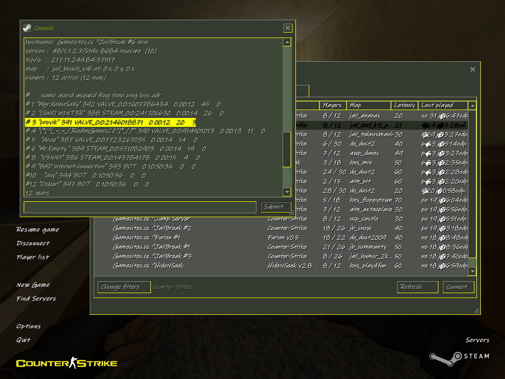Click the Steam icon in Console title
Viewport: 505px width, 379px height.
click(x=27, y=28)
